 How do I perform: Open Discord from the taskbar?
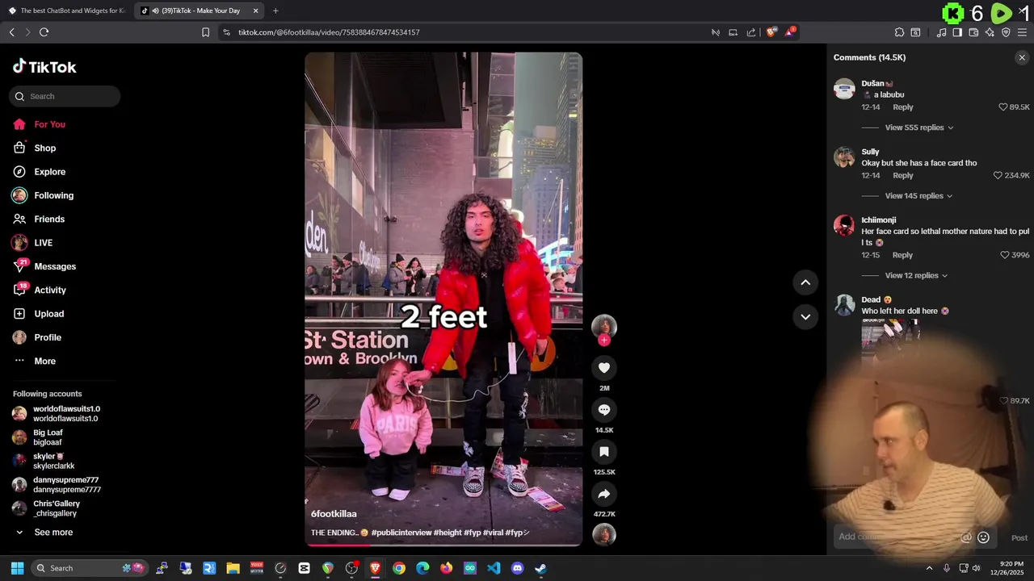click(x=517, y=568)
